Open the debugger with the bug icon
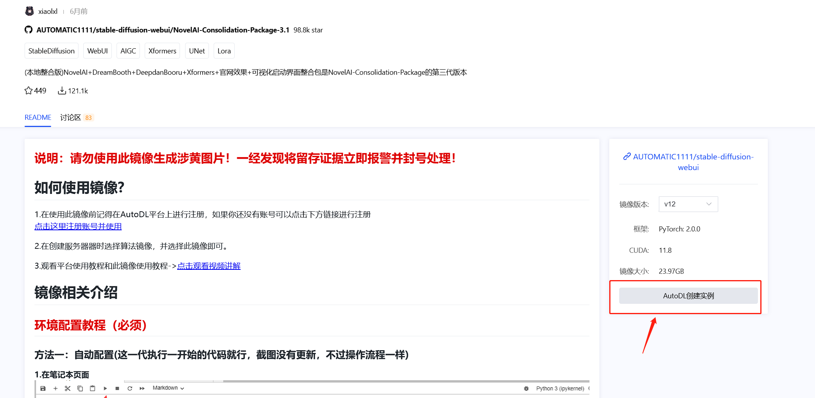815x398 pixels. (526, 389)
